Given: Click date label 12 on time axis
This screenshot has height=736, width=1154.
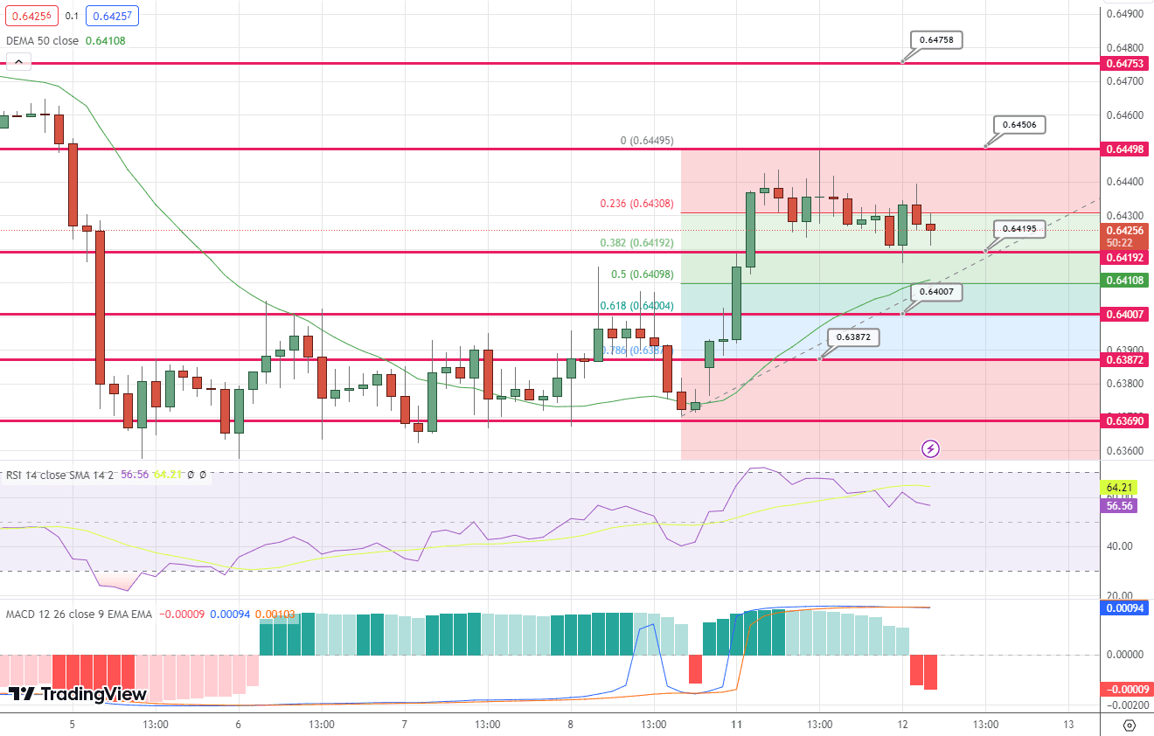Looking at the screenshot, I should (x=902, y=725).
